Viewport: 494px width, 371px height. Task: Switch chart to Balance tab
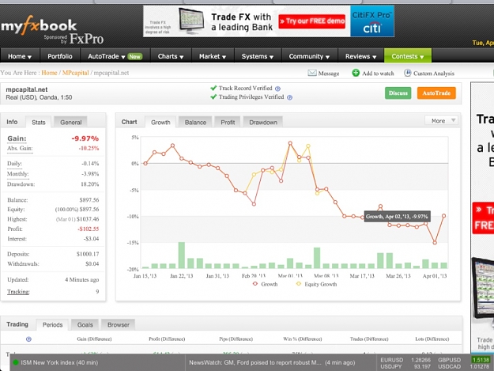point(195,122)
